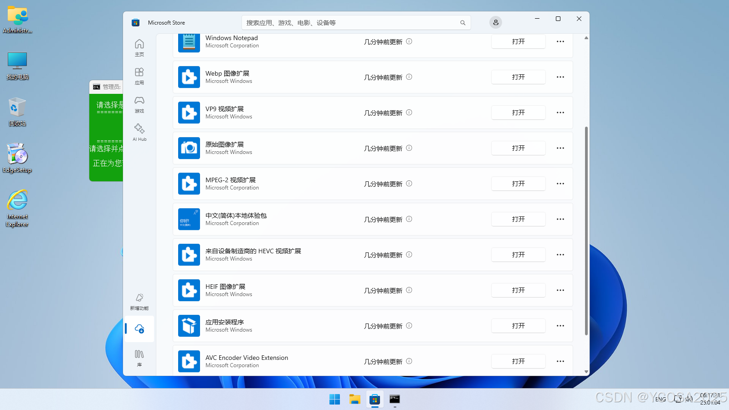This screenshot has height=410, width=729.
Task: Open more options for HEIF 图像扩展
Action: pyautogui.click(x=560, y=290)
